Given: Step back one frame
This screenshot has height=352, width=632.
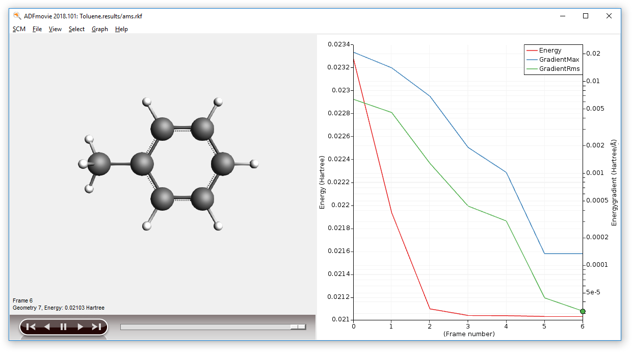Looking at the screenshot, I should click(47, 327).
